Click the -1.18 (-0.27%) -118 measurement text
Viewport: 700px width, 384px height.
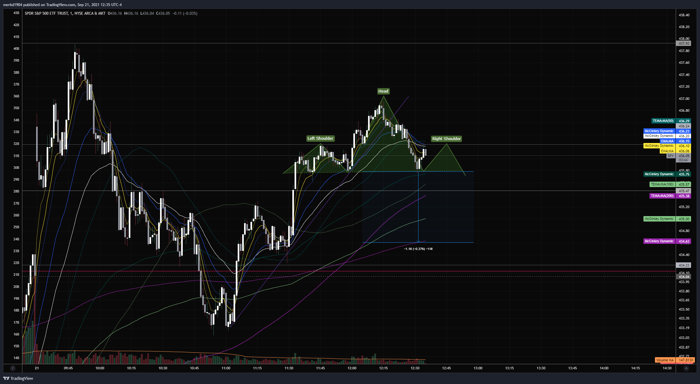click(418, 249)
